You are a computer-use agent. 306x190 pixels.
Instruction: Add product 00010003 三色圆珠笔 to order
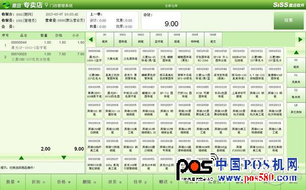point(131,56)
